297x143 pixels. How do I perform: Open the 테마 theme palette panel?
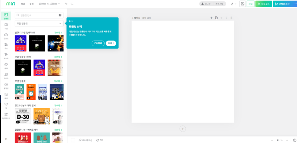point(6,66)
